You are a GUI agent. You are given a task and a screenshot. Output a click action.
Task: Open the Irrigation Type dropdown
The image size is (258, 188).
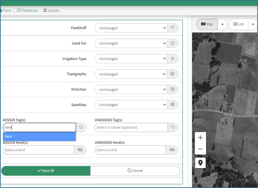click(x=131, y=59)
